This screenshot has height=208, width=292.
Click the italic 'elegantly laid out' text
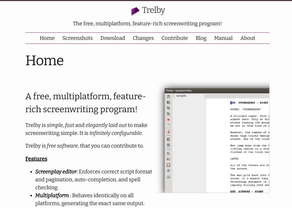click(106, 125)
